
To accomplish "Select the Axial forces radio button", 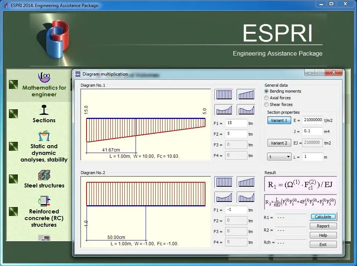I will pos(266,98).
